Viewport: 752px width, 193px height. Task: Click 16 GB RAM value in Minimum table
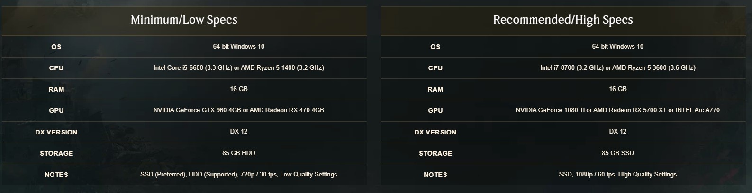239,89
